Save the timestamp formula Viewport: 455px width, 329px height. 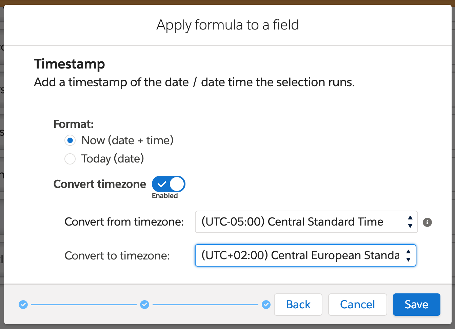tap(416, 305)
